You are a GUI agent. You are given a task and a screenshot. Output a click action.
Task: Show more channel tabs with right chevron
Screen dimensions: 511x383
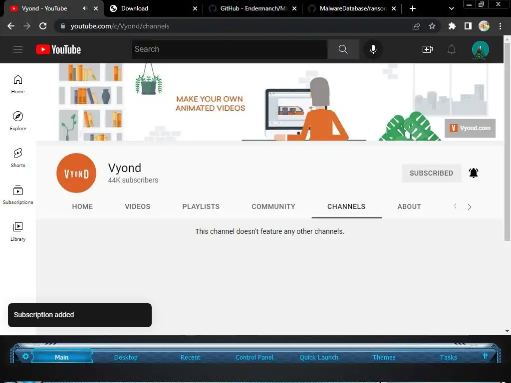469,207
